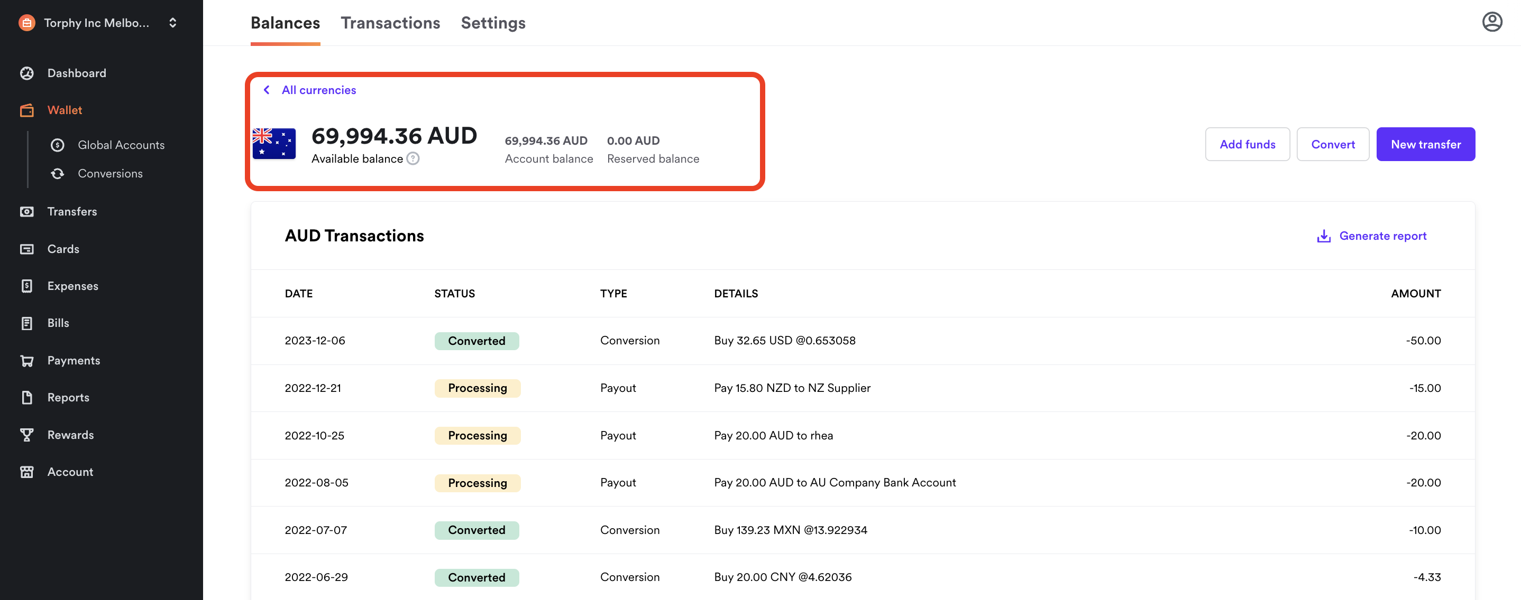Open Conversions submenu item
The height and width of the screenshot is (600, 1521).
(x=109, y=174)
